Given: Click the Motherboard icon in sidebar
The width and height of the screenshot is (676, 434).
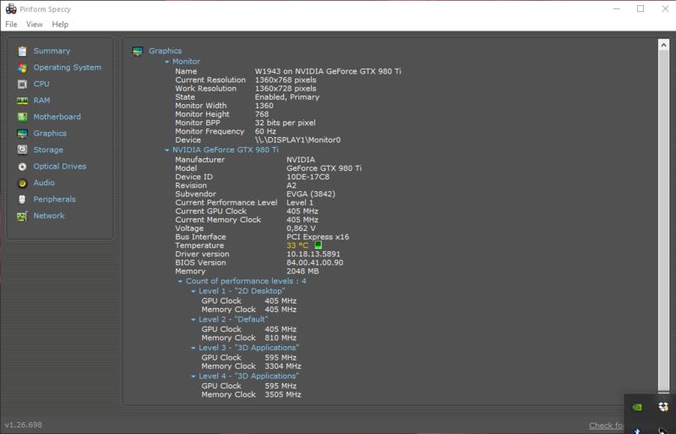Looking at the screenshot, I should 23,117.
